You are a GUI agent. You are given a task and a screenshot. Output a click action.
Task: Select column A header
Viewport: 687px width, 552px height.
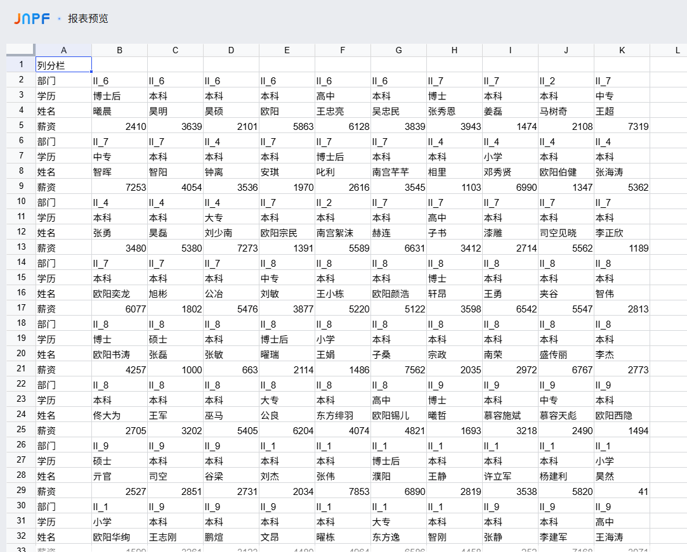63,50
